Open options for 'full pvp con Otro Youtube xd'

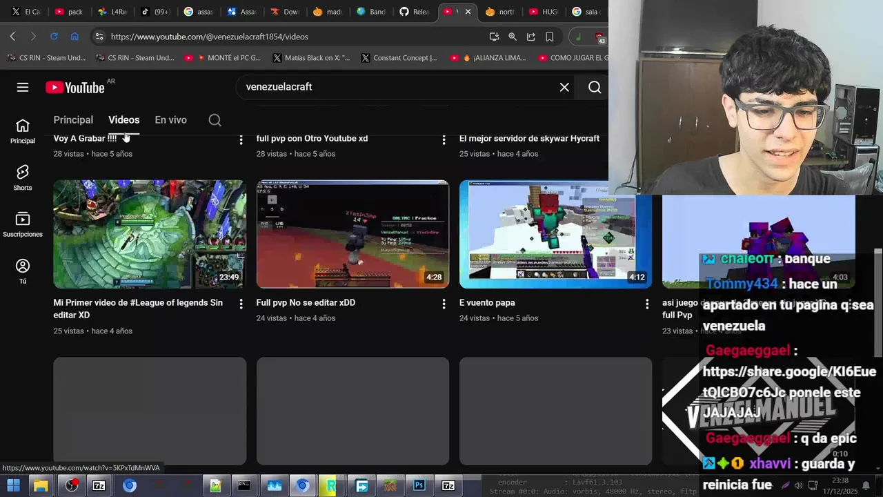click(444, 140)
